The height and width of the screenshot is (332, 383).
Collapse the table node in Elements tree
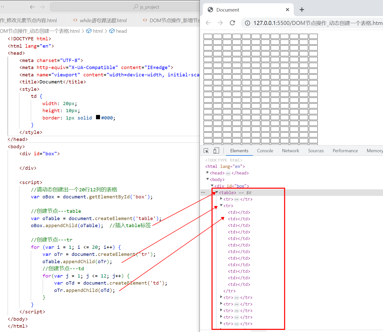[216, 192]
